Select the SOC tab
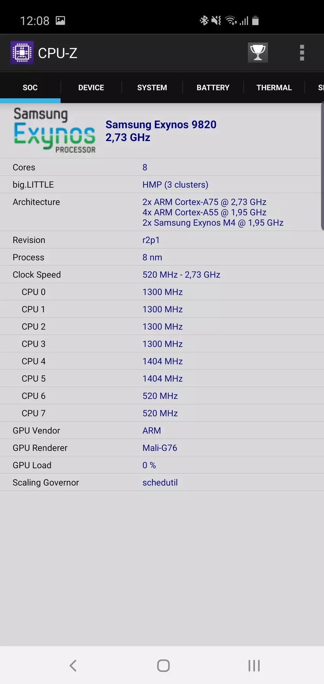The image size is (324, 684). tap(30, 88)
